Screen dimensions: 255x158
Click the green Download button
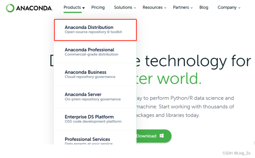(x=154, y=136)
